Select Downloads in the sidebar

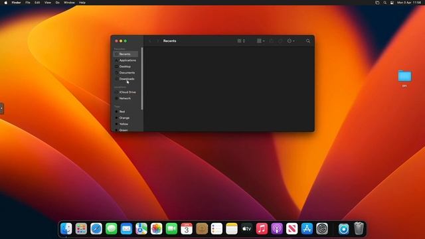click(x=126, y=79)
